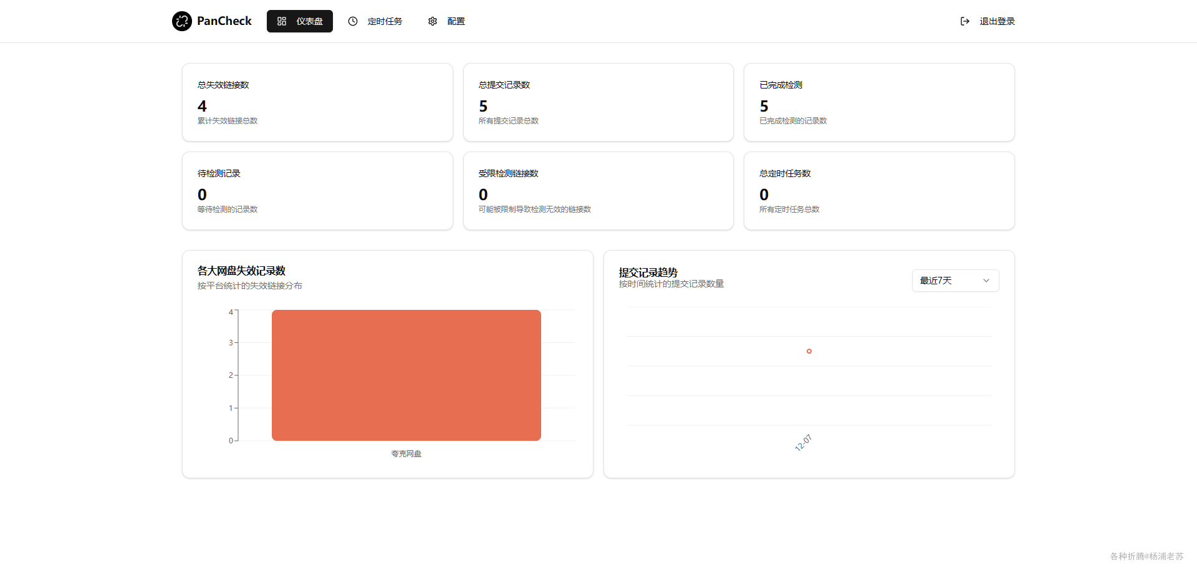Click the 受限检测链接数 card title

(509, 173)
